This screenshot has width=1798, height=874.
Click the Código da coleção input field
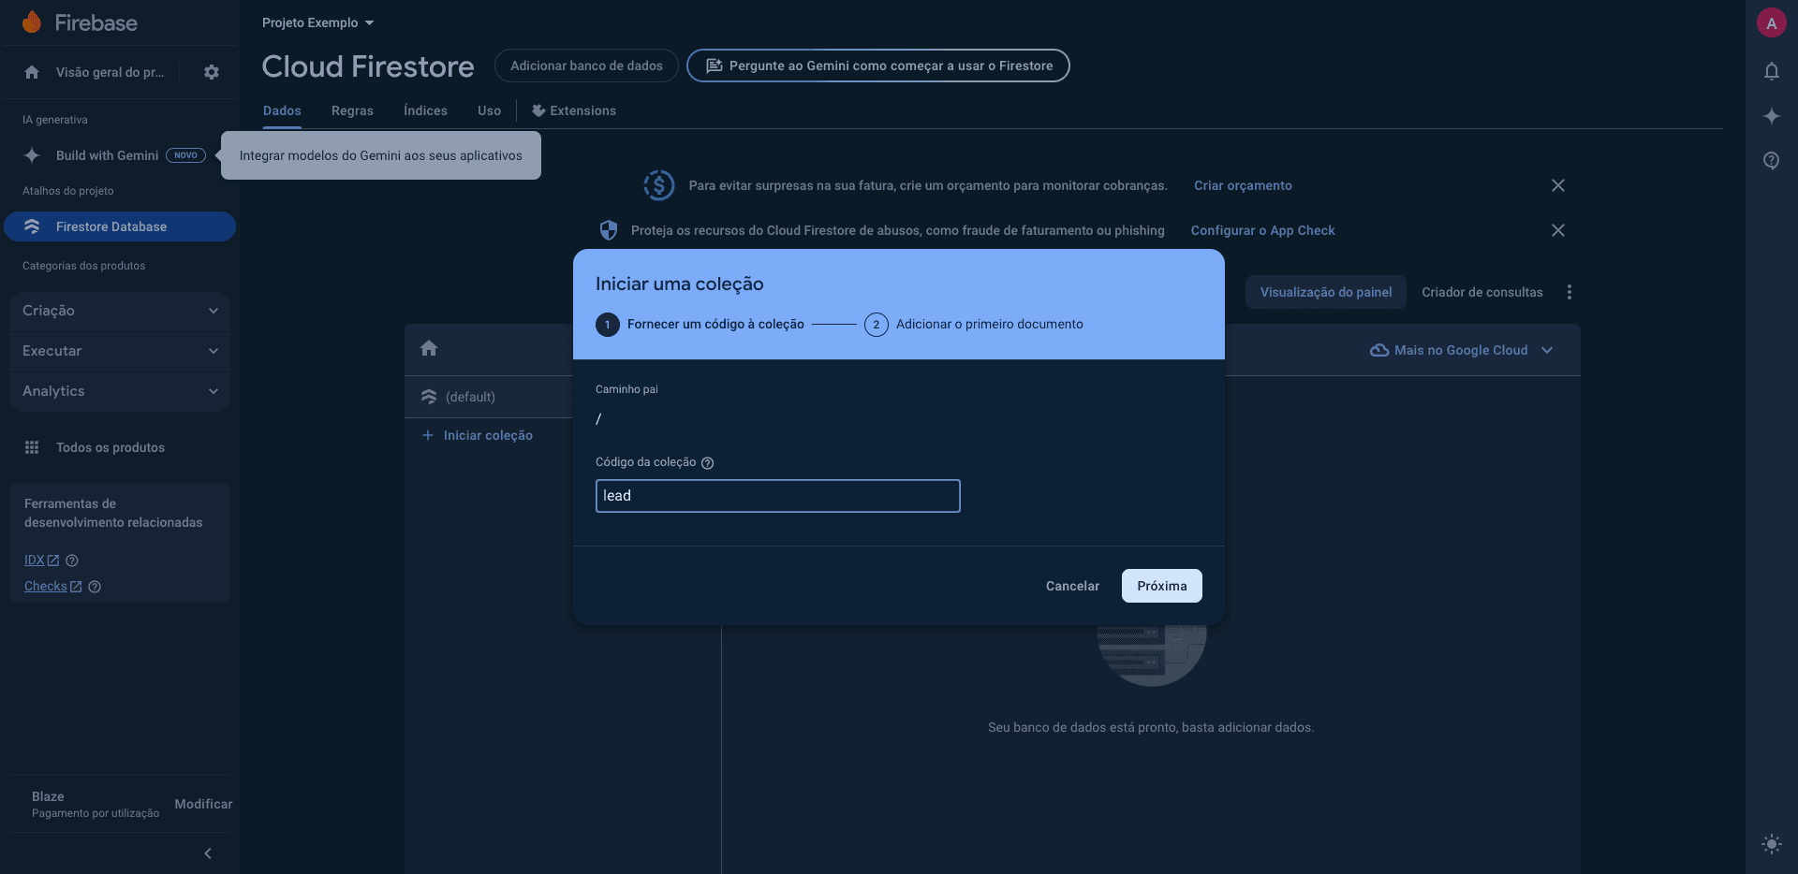(778, 496)
